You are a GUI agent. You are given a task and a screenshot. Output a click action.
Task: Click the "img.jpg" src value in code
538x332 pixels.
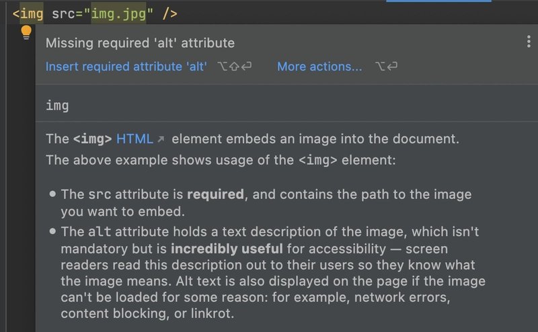tap(118, 13)
